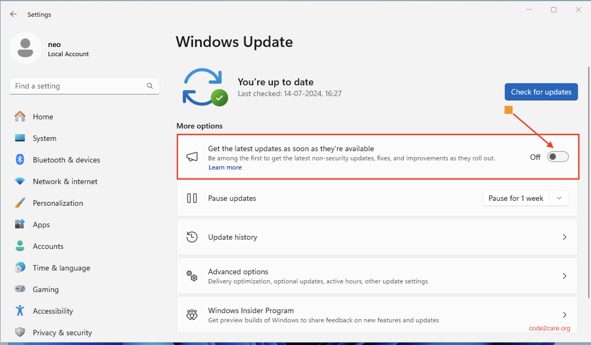
Task: Open the Pause for 1 week dropdown
Action: pos(559,198)
